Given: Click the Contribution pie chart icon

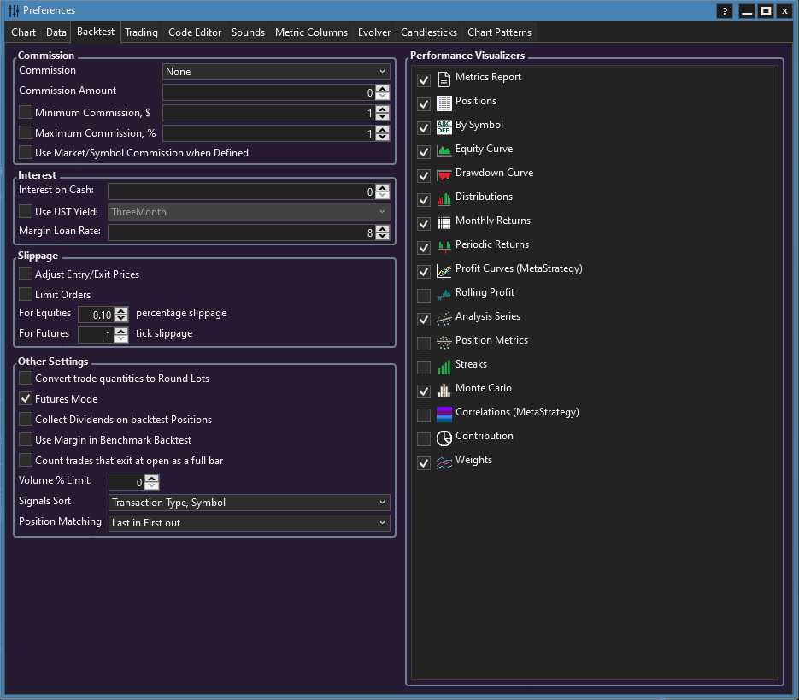Looking at the screenshot, I should 444,438.
